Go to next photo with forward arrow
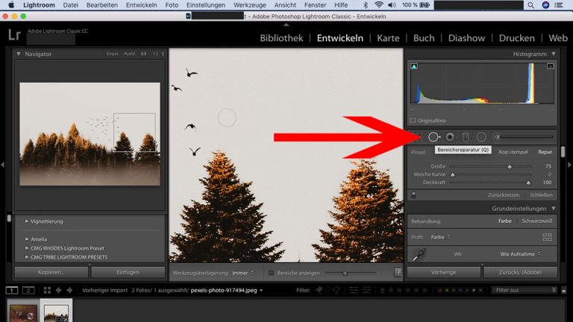 pos(69,290)
